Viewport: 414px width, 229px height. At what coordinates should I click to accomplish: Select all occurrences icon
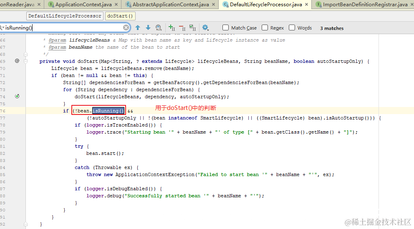click(x=193, y=27)
